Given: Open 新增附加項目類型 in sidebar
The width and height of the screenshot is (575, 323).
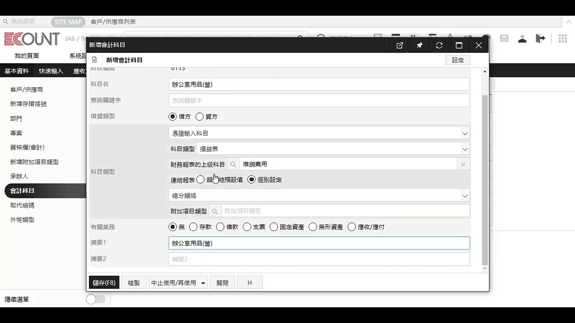Looking at the screenshot, I should tap(34, 162).
